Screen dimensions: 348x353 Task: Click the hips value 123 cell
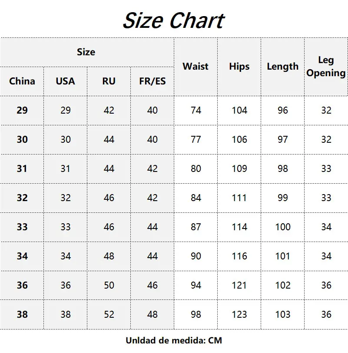point(239,314)
